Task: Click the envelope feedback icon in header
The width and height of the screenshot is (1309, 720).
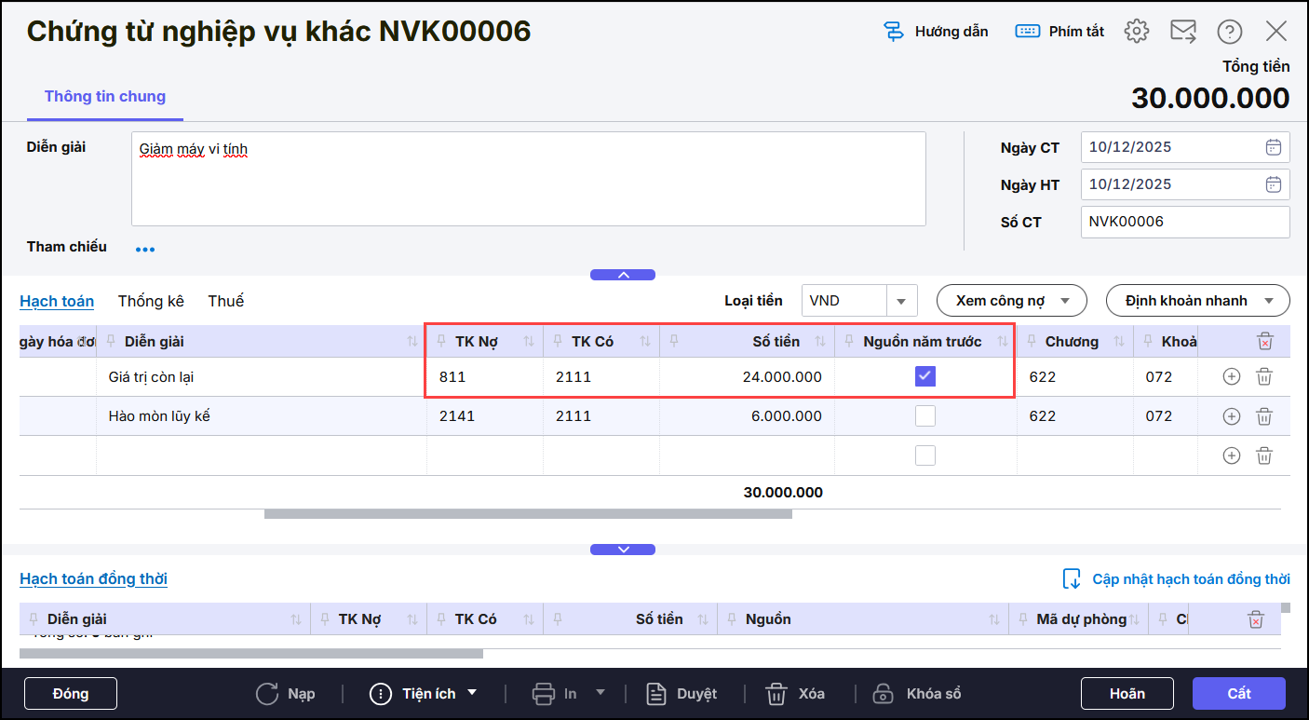Action: (1183, 31)
